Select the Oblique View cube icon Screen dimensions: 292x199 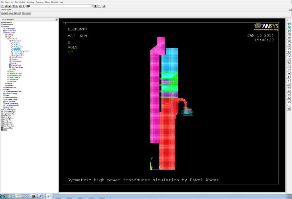tap(289, 27)
